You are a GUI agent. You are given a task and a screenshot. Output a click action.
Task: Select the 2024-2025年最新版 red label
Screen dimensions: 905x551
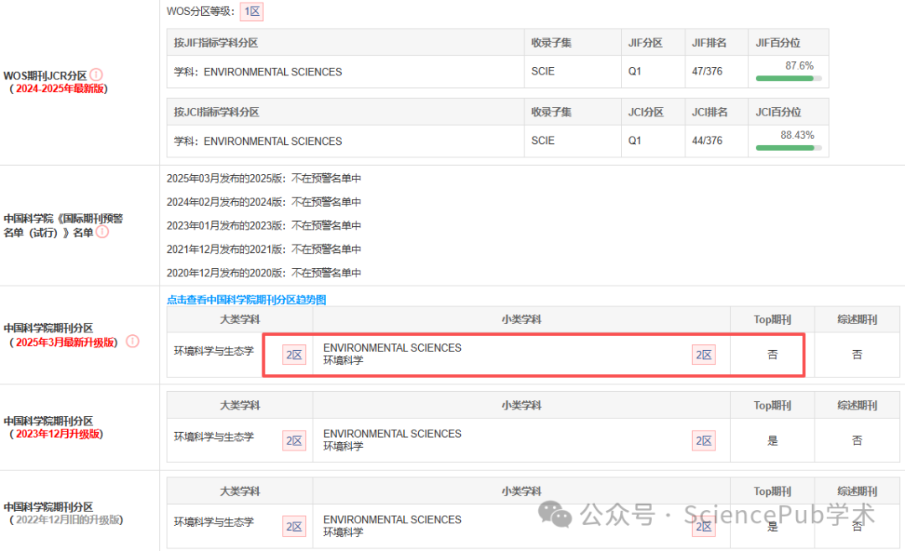59,89
